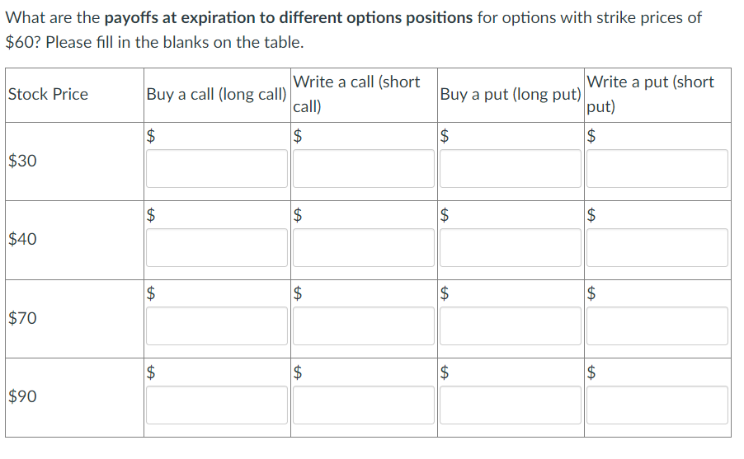The width and height of the screenshot is (744, 459).
Task: Click the Write a put (short put) header
Action: [650, 94]
